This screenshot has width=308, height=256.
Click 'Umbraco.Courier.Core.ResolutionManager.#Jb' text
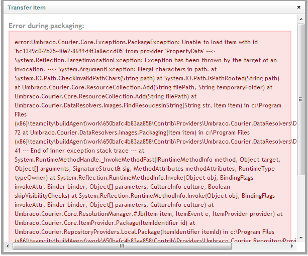coord(79,214)
